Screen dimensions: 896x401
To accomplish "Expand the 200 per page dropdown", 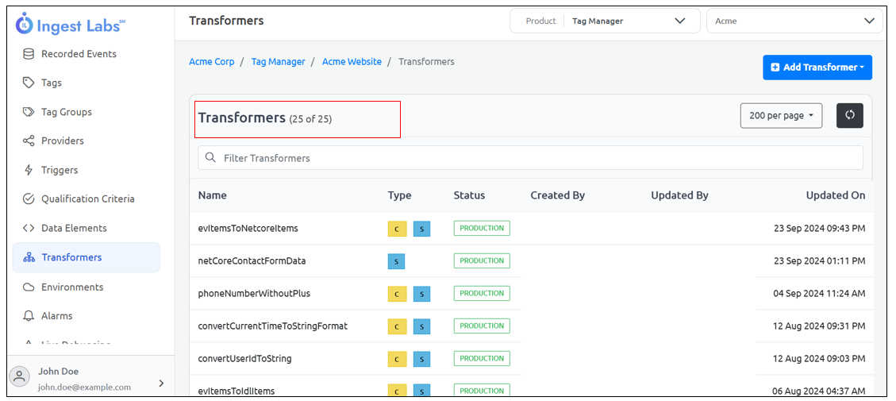I will point(781,115).
